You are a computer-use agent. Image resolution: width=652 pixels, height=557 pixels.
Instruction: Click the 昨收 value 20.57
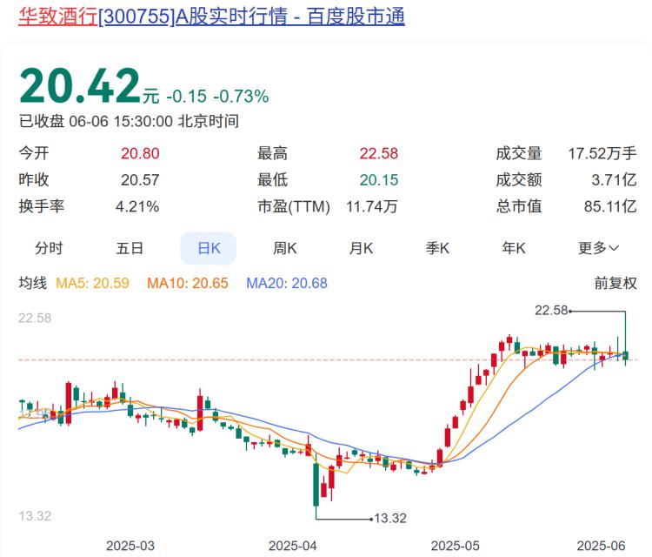(140, 180)
